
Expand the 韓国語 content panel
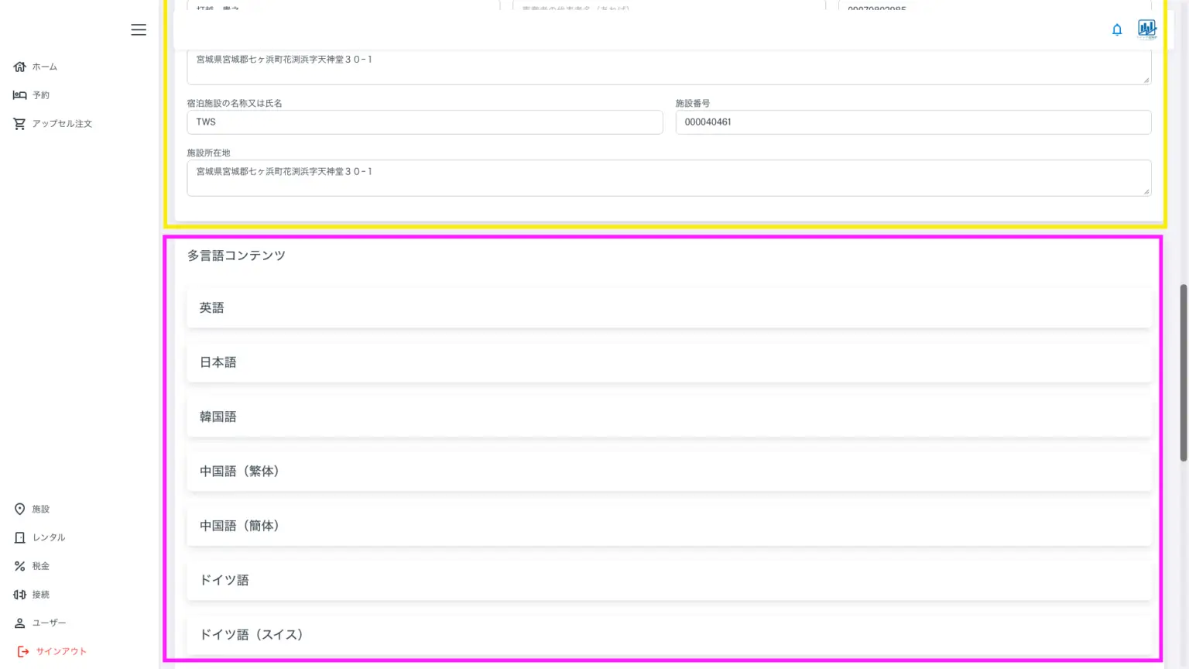coord(669,417)
